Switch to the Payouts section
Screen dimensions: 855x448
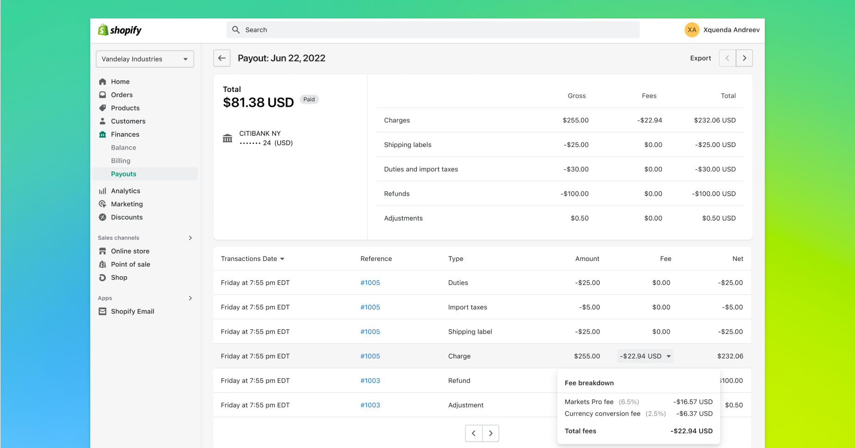click(124, 174)
